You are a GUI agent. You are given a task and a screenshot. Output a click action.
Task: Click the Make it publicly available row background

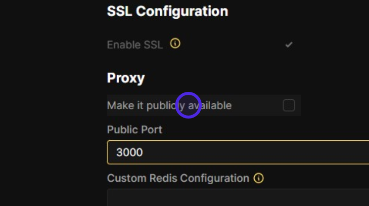(x=257, y=105)
